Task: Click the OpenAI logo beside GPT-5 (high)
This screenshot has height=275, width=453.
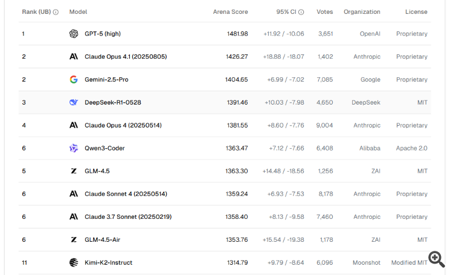Action: (74, 34)
